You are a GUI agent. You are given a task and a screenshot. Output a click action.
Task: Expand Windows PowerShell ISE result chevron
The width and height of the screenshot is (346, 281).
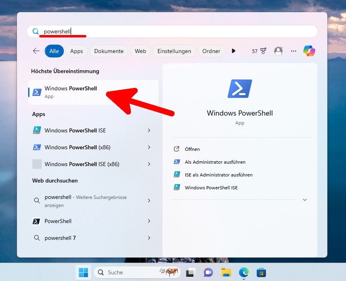coord(149,130)
